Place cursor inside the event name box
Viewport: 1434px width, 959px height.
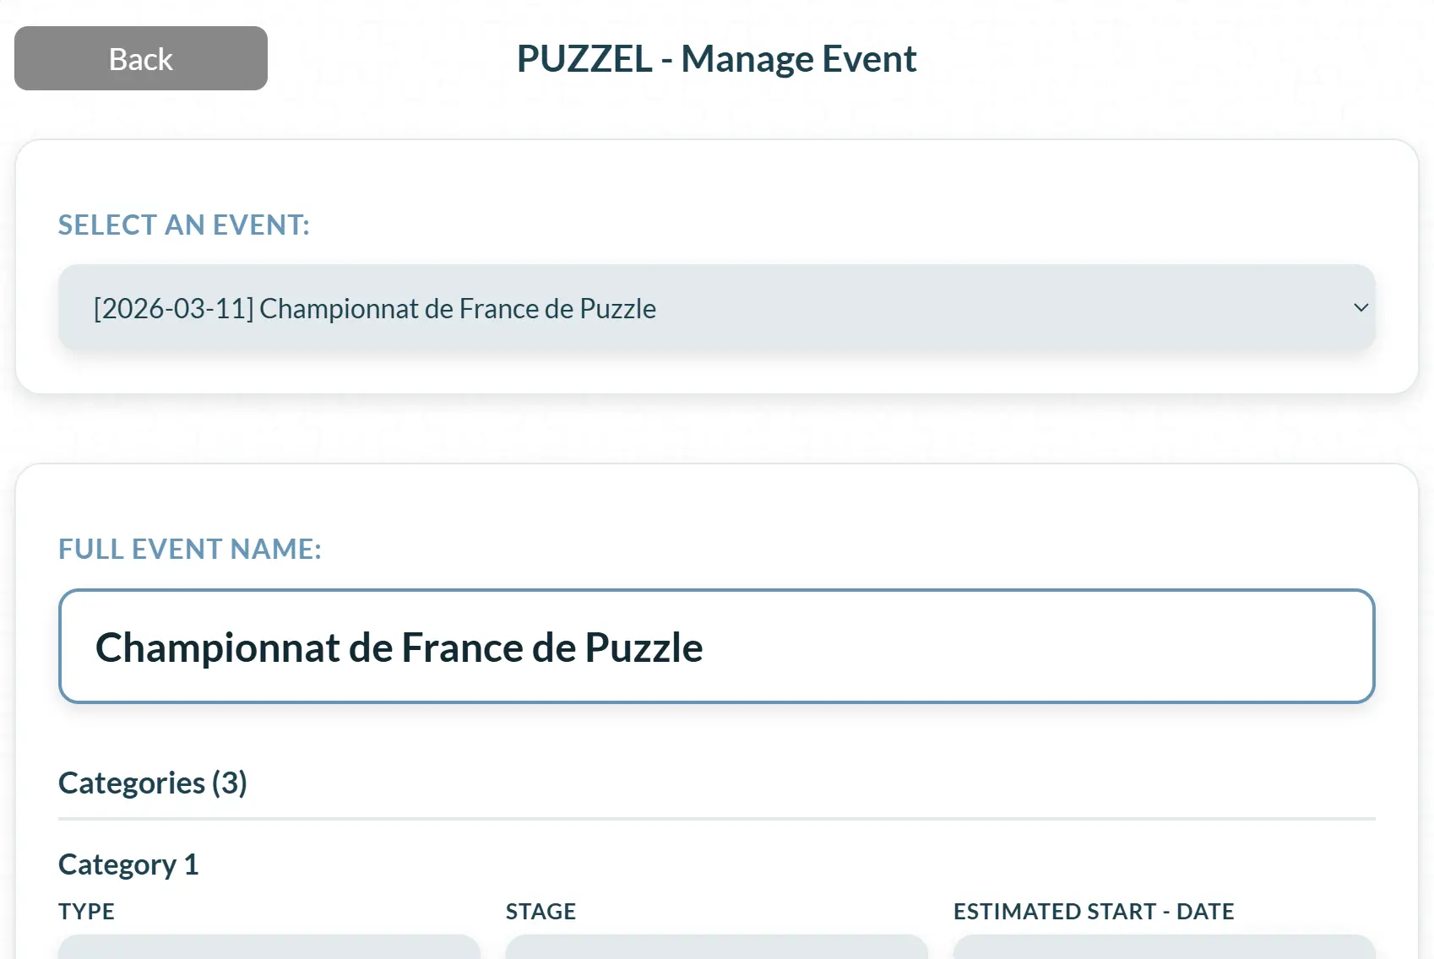click(x=716, y=647)
